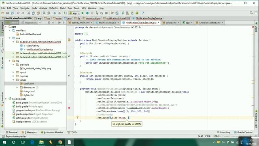The height and width of the screenshot is (146, 259).
Task: Click the intention lightbulb in gutter
Action: click(77, 117)
